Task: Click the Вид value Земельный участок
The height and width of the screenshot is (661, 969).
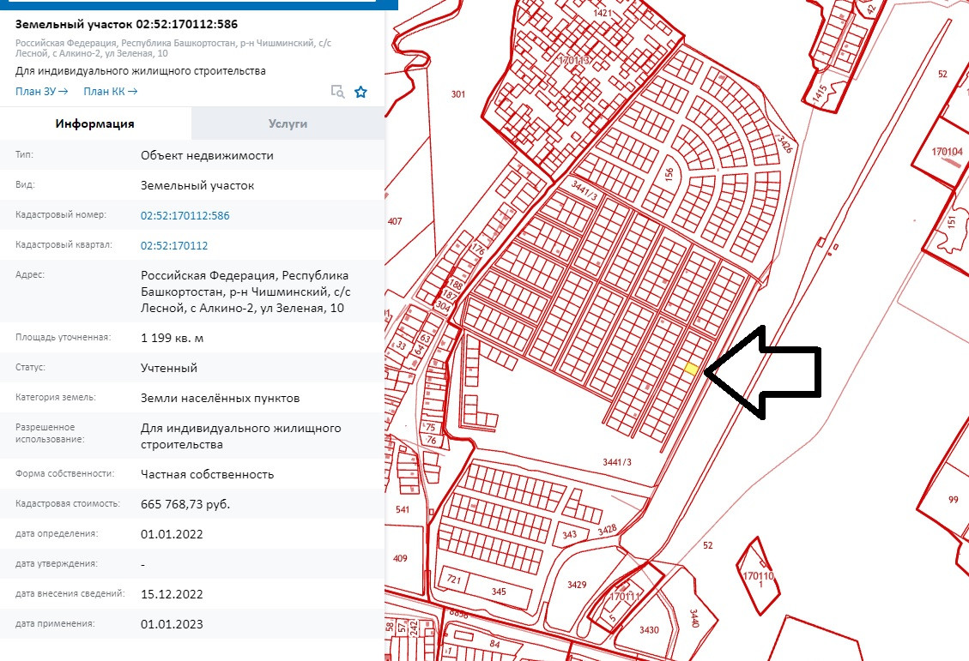Action: [197, 185]
